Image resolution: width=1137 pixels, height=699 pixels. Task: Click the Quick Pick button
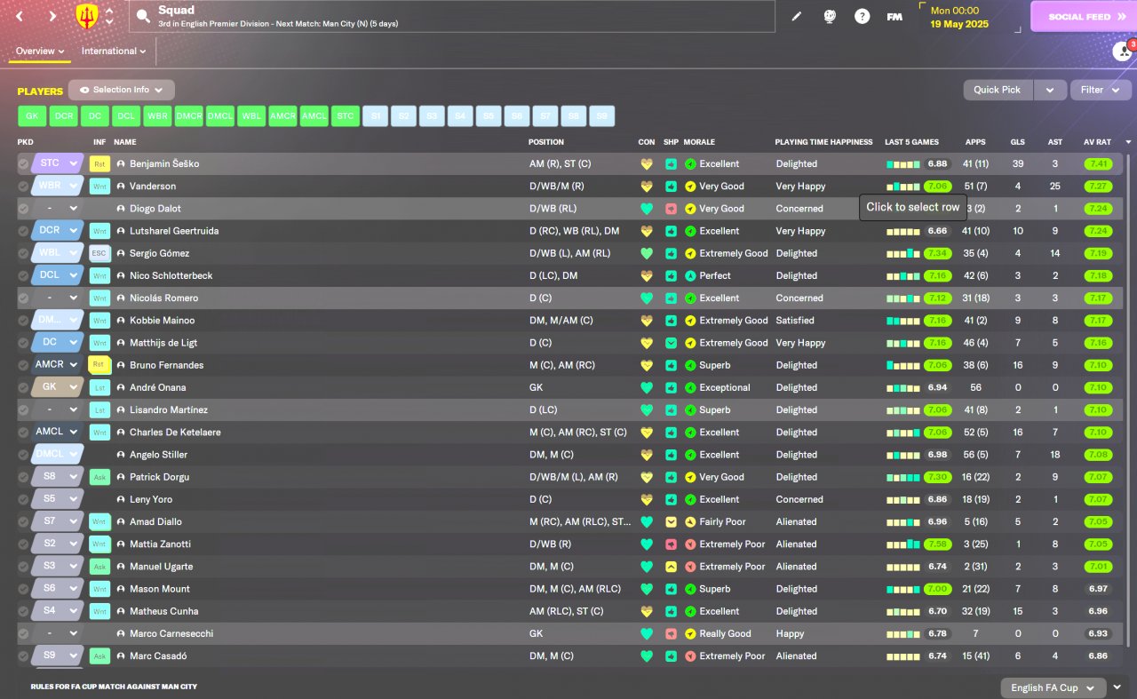pyautogui.click(x=998, y=90)
